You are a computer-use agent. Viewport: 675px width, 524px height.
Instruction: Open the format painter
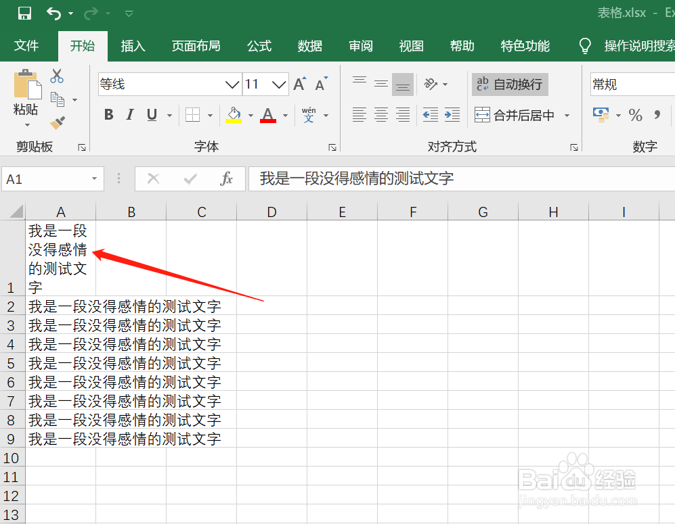[x=58, y=122]
